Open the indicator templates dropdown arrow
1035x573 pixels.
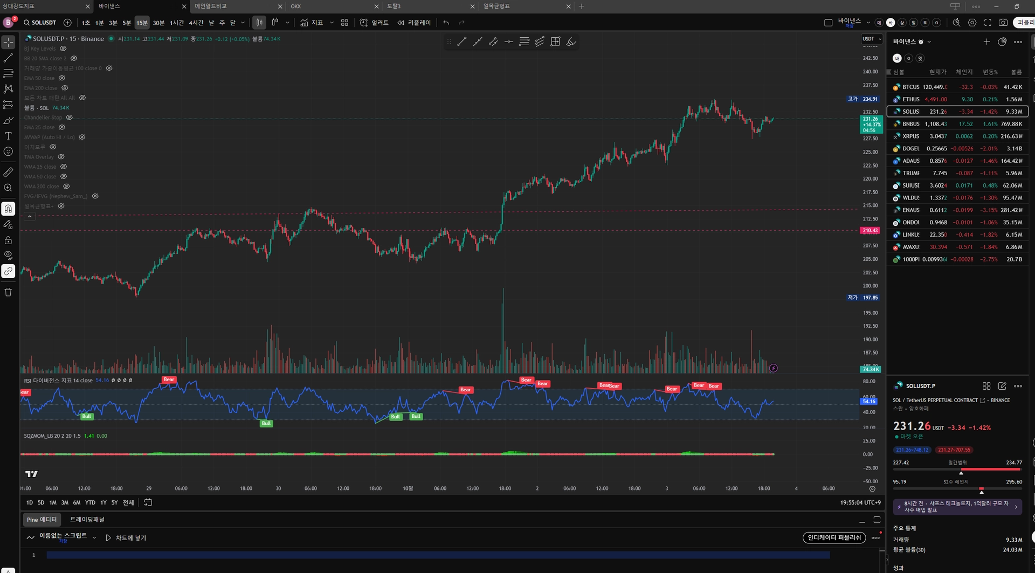point(332,23)
